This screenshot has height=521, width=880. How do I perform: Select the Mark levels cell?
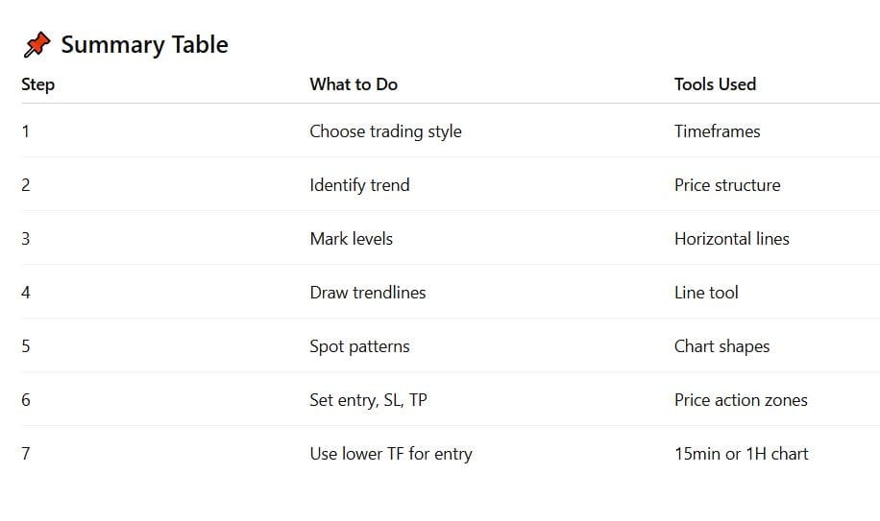(x=352, y=239)
